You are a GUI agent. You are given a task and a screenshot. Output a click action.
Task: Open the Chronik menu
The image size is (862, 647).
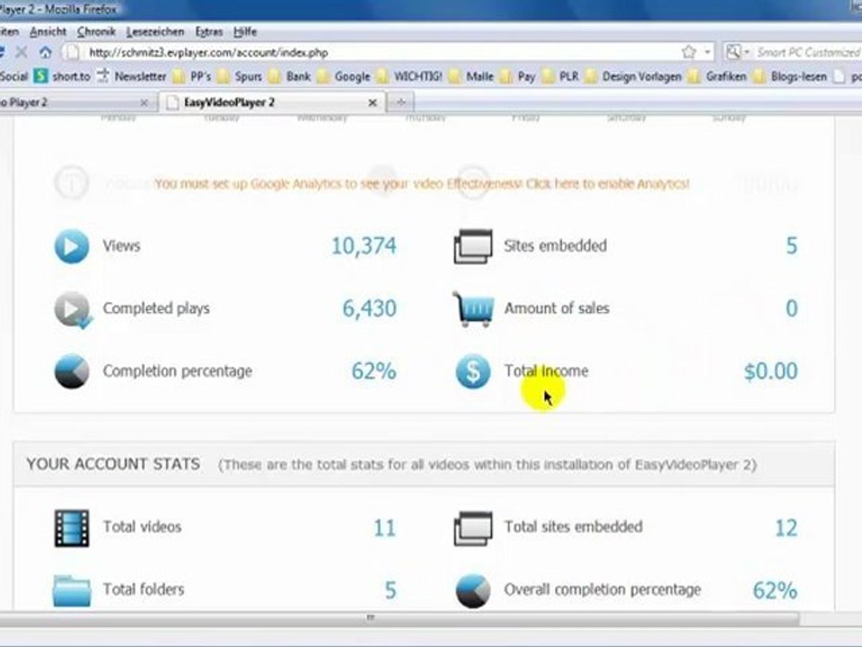click(96, 32)
